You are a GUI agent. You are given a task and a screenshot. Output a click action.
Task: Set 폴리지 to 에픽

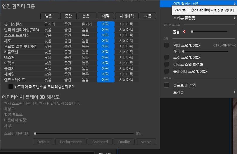tap(106, 68)
